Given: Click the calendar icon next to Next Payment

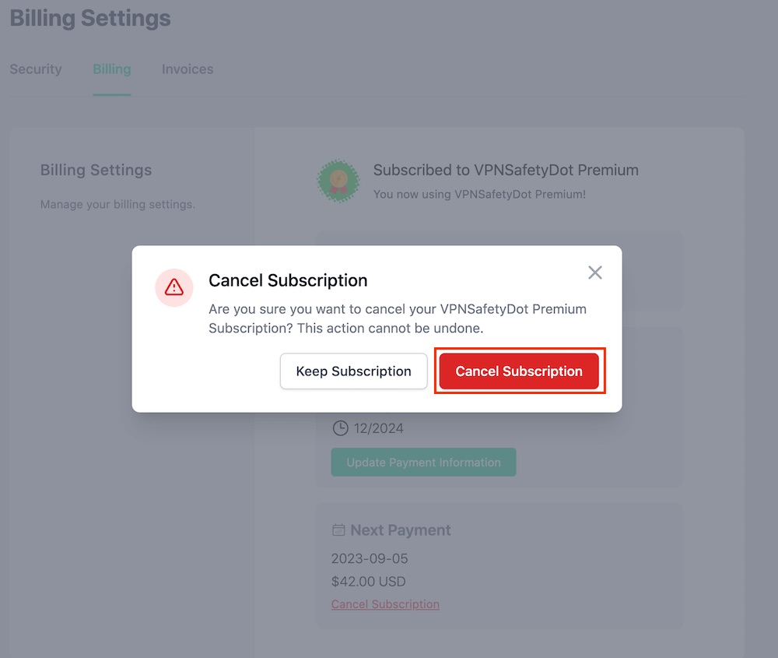Looking at the screenshot, I should [x=338, y=530].
